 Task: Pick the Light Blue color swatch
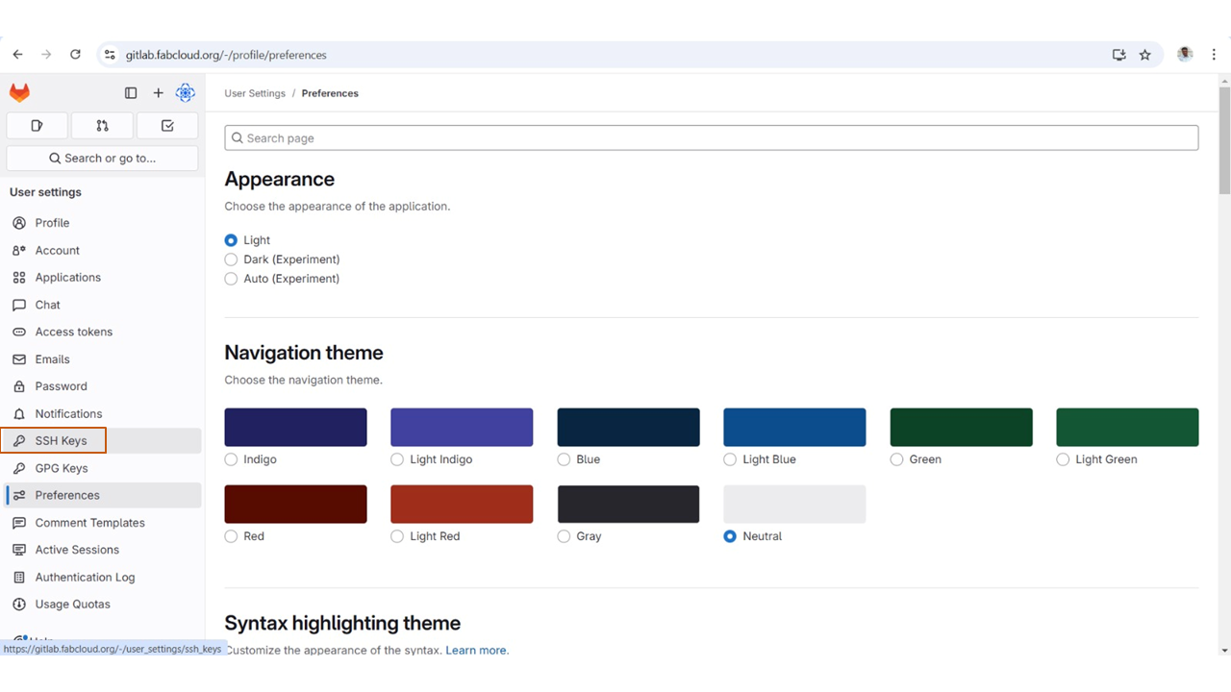tap(794, 428)
